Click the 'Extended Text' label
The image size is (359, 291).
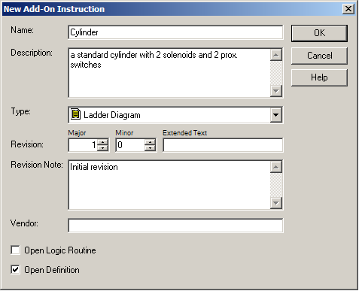coord(184,132)
